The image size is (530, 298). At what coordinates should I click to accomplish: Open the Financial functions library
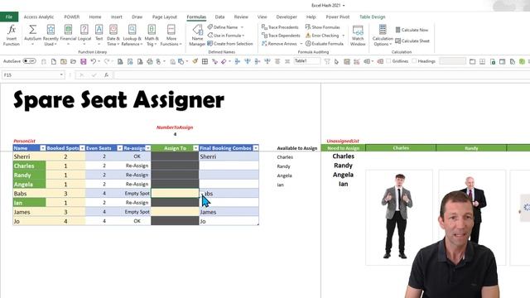point(68,35)
